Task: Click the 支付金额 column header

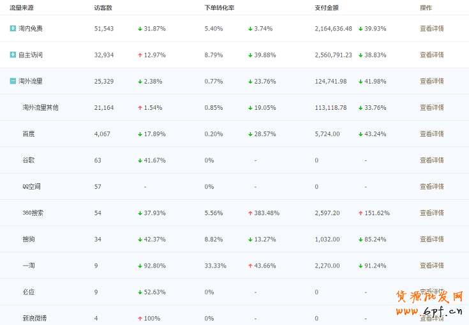Action: point(326,8)
